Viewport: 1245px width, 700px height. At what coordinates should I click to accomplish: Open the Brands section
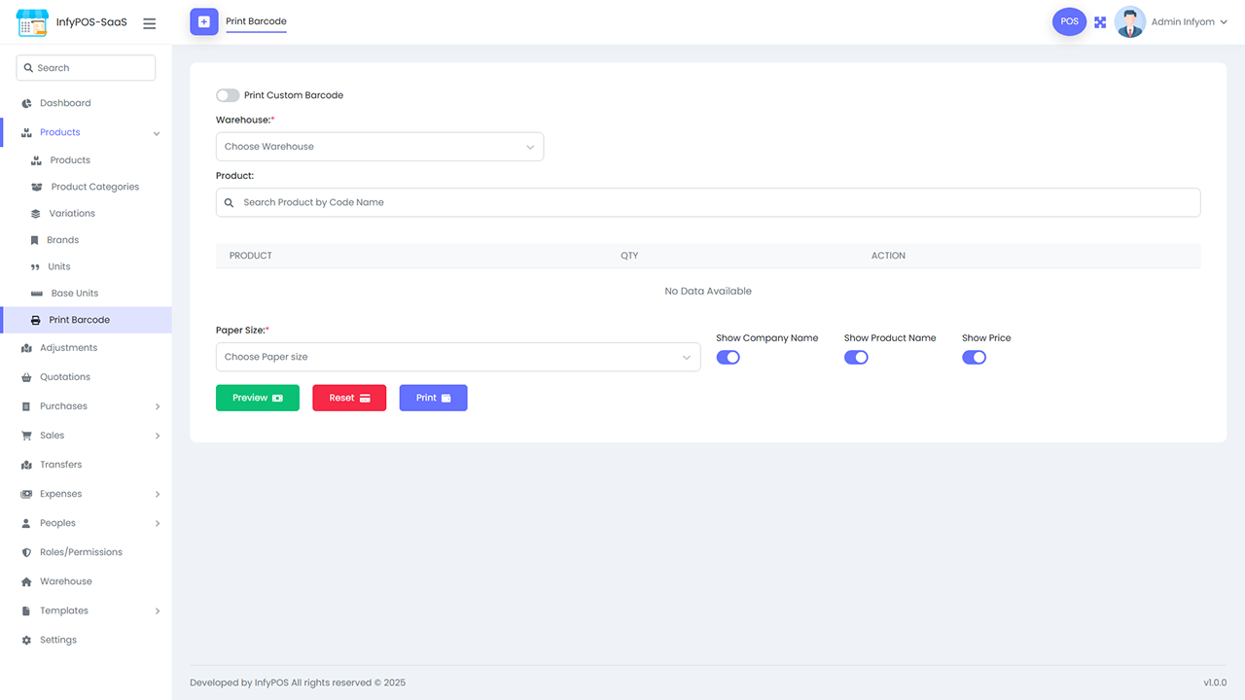click(60, 239)
